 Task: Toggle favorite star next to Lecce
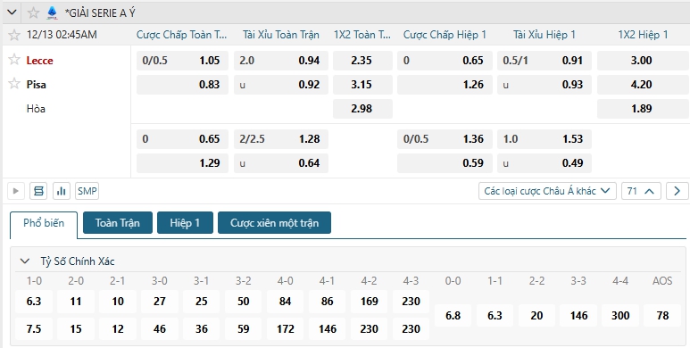[x=14, y=60]
